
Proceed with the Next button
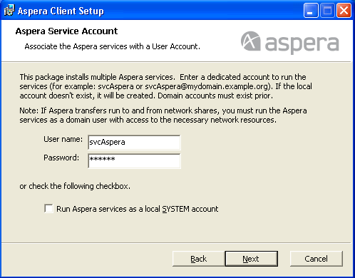pos(251,259)
